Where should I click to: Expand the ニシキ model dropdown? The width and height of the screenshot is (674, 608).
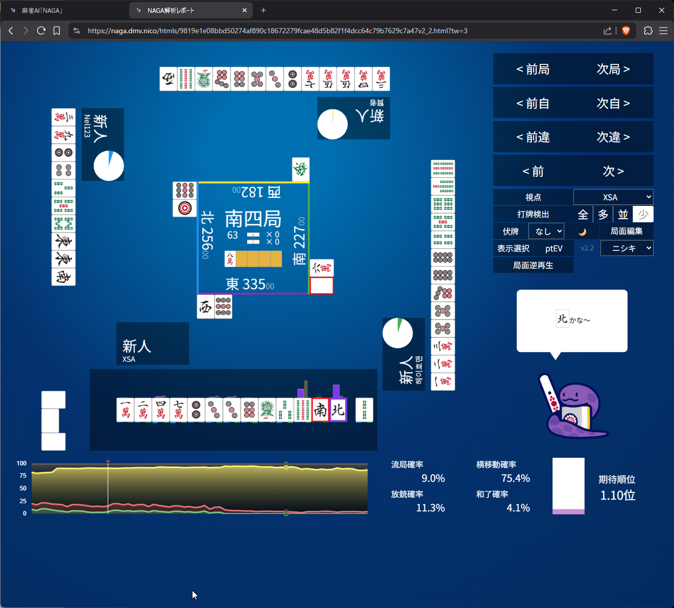coord(627,248)
